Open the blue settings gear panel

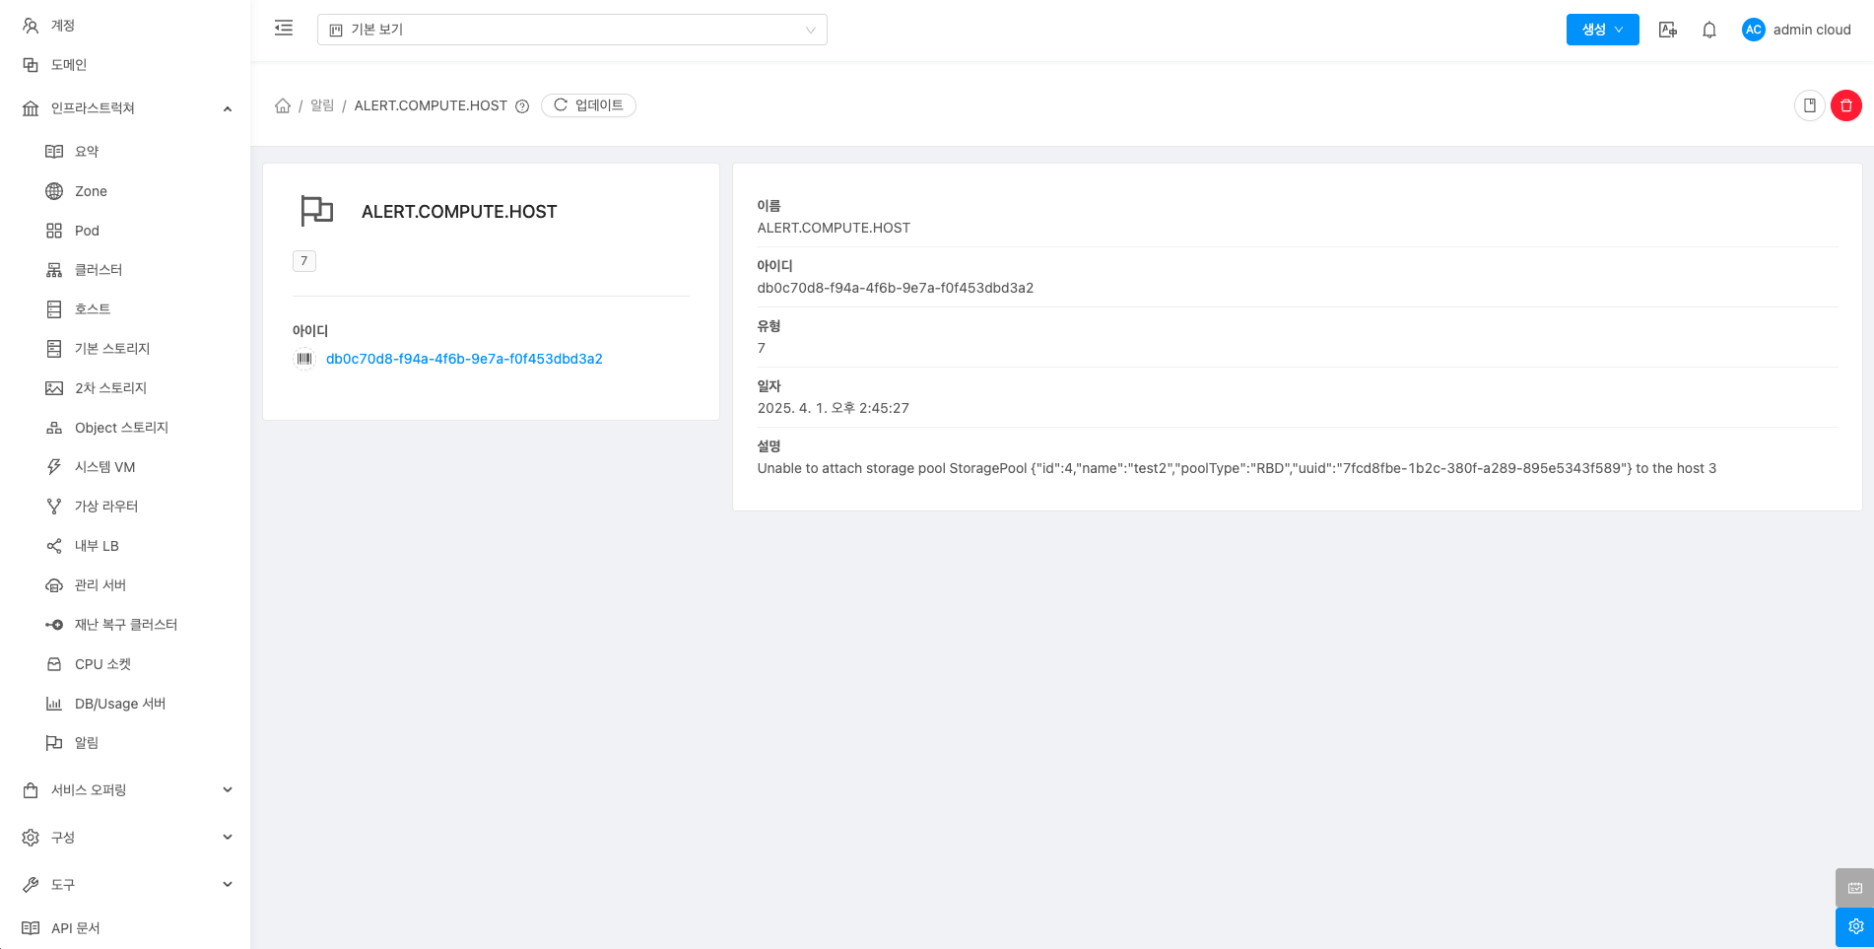(x=1854, y=926)
